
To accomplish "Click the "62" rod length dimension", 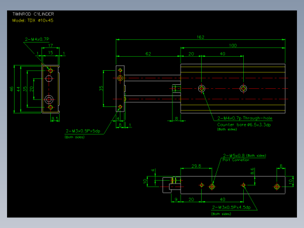I will coord(148,54).
